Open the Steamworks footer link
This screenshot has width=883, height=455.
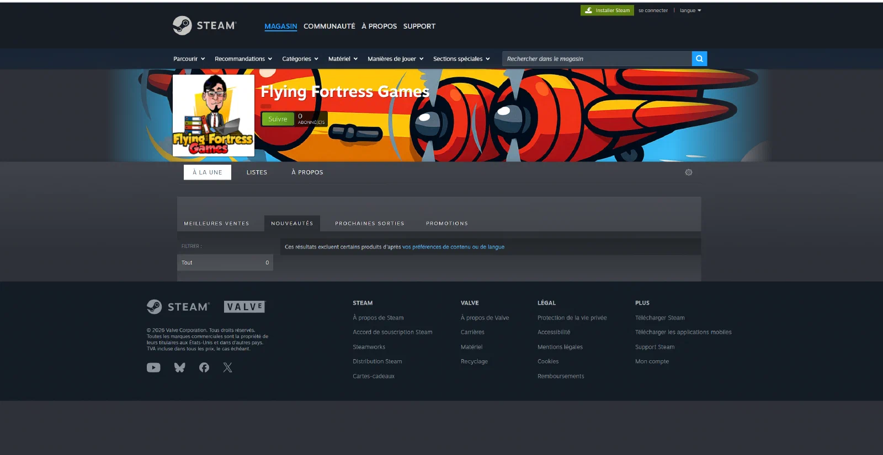(x=369, y=347)
